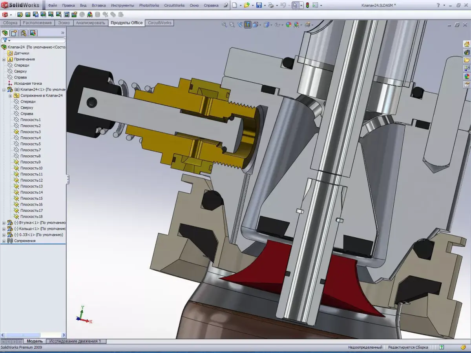This screenshot has height=353, width=471.
Task: Click the Open file folder icon
Action: tap(246, 5)
